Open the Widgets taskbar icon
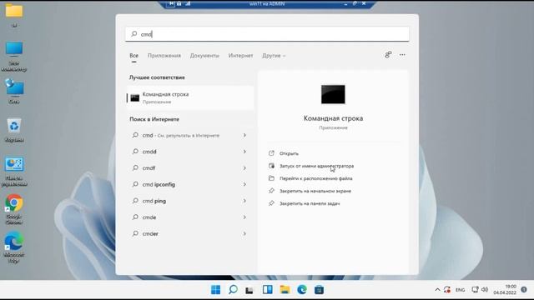 click(x=267, y=290)
